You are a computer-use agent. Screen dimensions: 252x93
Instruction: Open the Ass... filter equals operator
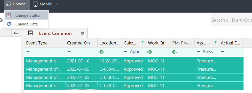tap(199, 52)
